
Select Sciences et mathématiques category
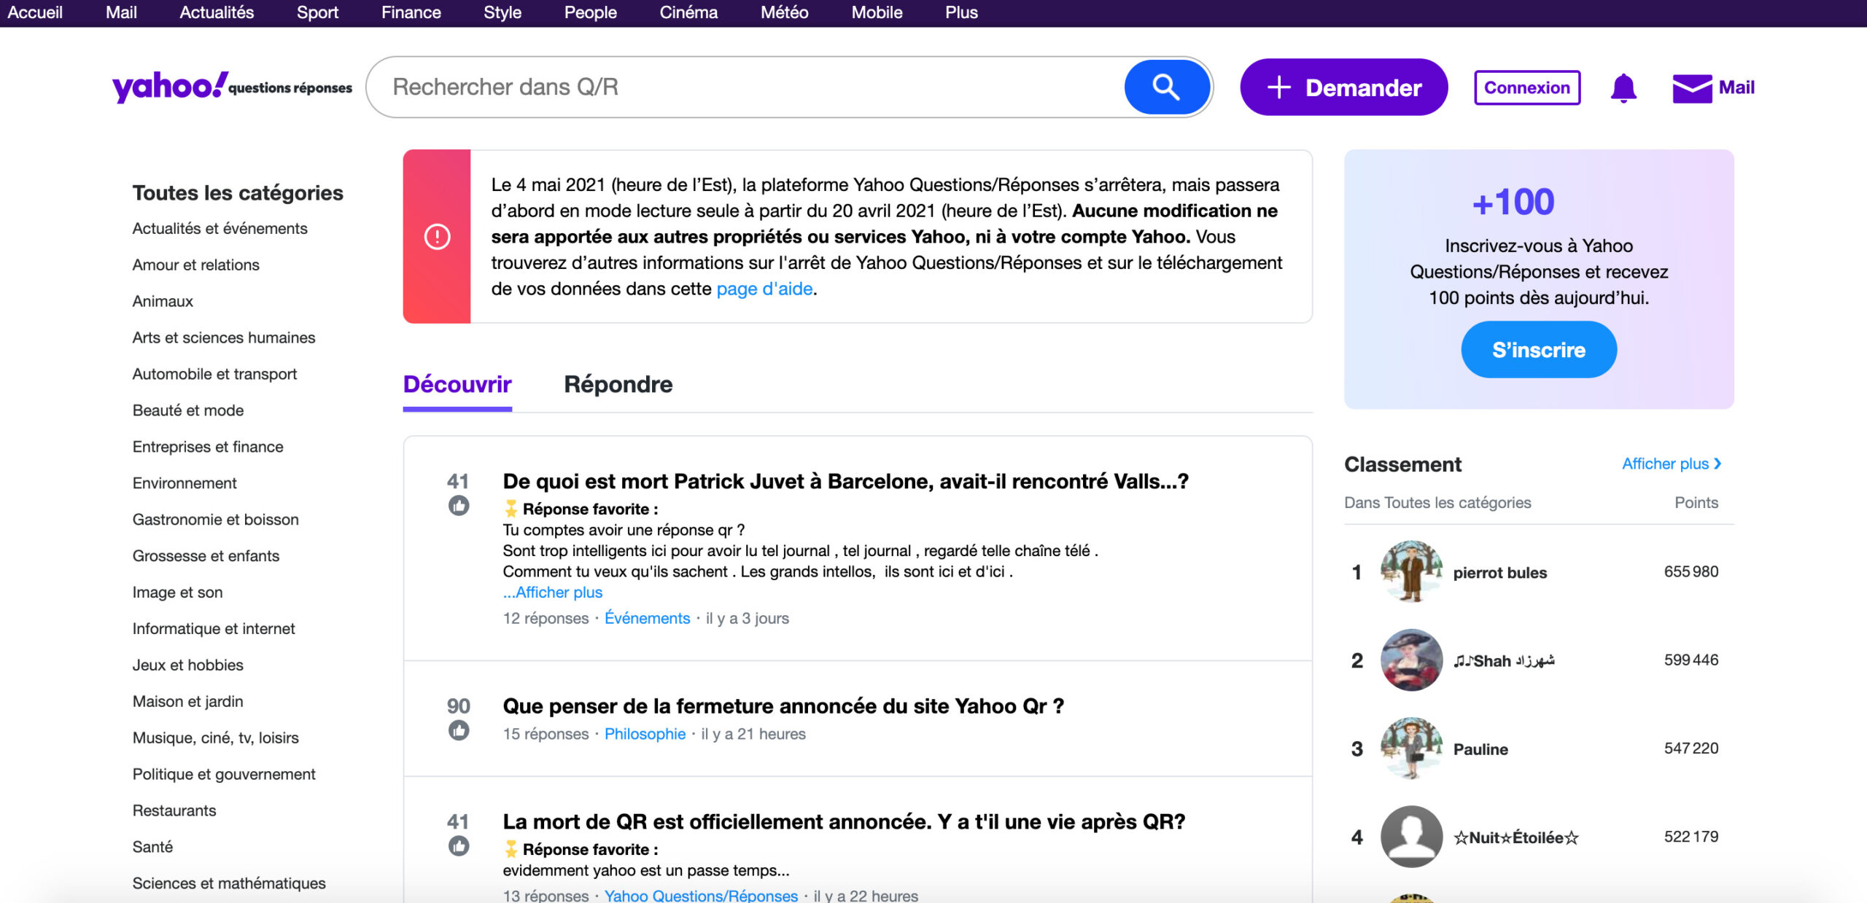pos(229,884)
